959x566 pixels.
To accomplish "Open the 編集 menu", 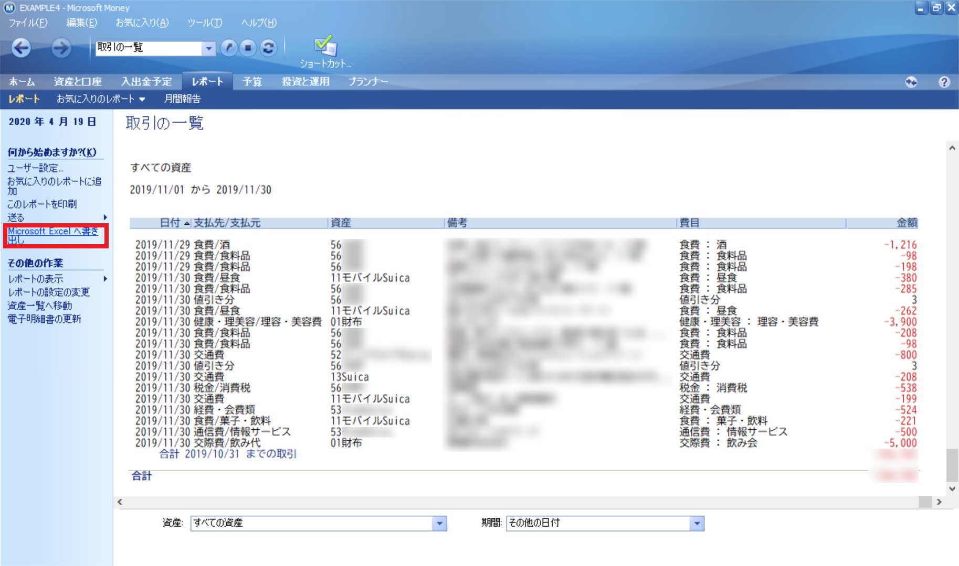I will tap(81, 23).
